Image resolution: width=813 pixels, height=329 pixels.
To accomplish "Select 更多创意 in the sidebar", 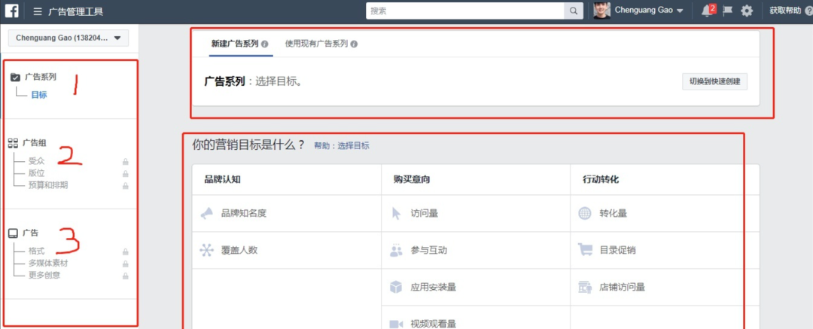I will coord(44,275).
